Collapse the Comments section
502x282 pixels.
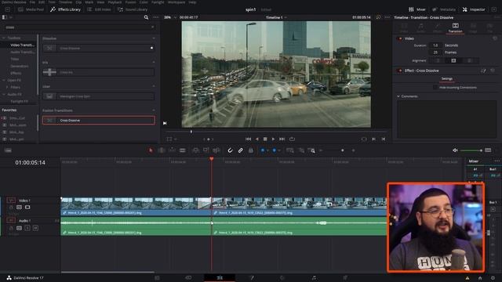pyautogui.click(x=398, y=96)
